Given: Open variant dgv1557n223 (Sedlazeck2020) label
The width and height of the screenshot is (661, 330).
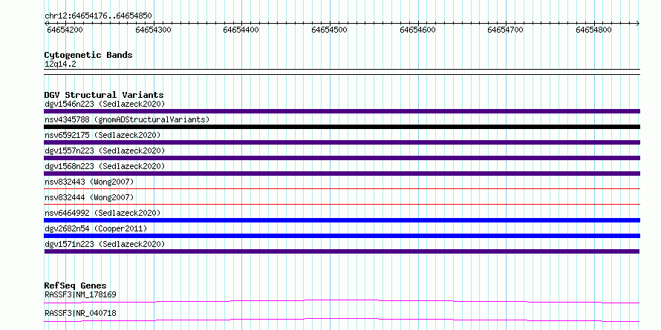Looking at the screenshot, I should pos(105,151).
